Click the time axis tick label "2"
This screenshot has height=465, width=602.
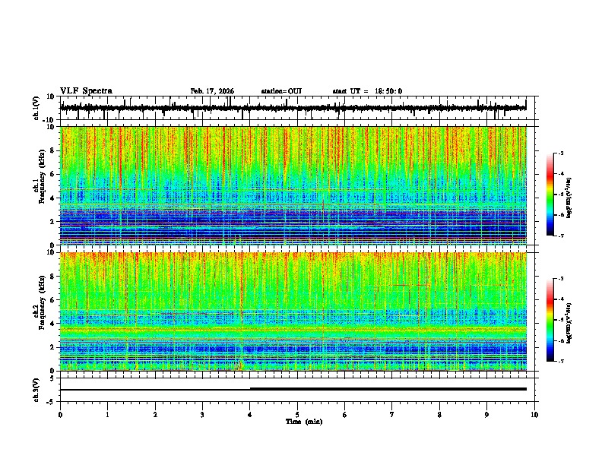155,415
